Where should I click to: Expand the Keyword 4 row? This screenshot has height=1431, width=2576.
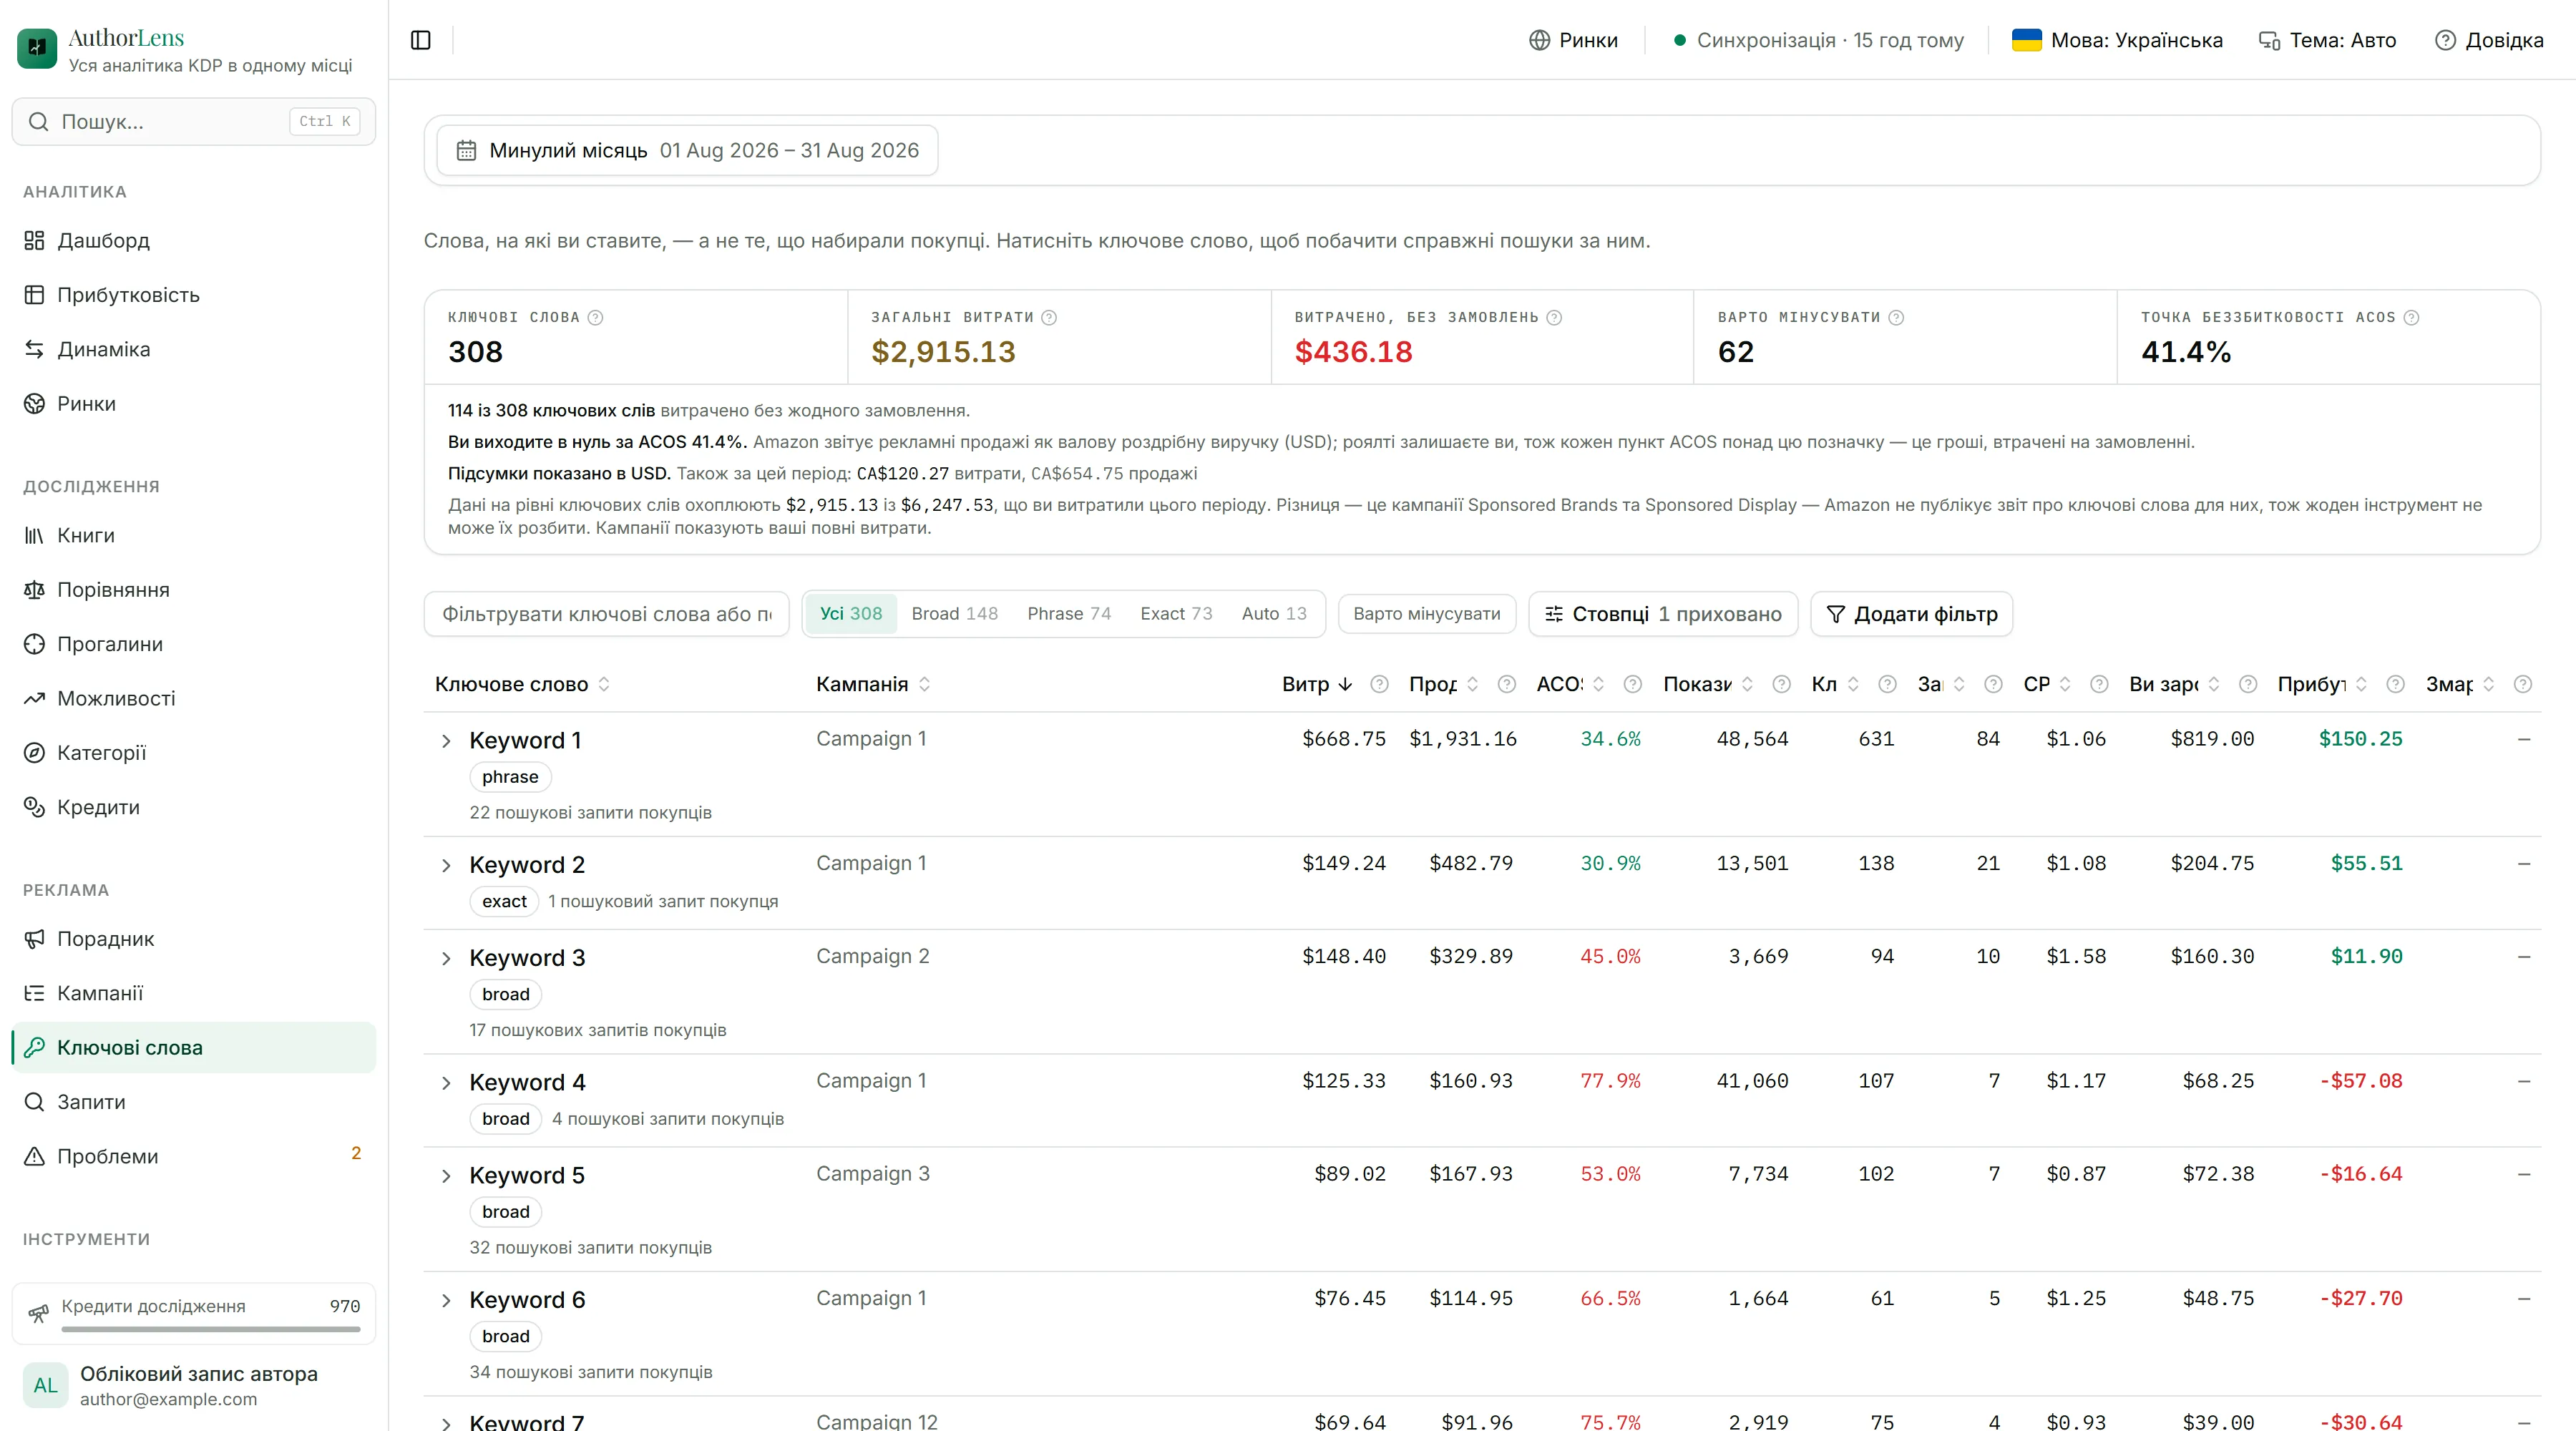pyautogui.click(x=446, y=1083)
